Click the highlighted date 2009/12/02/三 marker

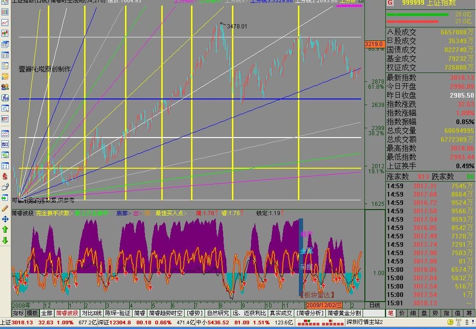coord(324,305)
